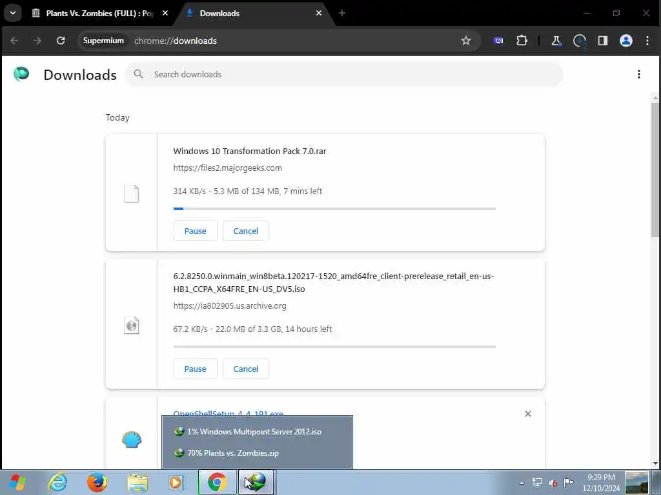Select 1% Windows Multipoint Server 2012.iso item
Screen dimensions: 661x495
pyautogui.click(x=257, y=432)
